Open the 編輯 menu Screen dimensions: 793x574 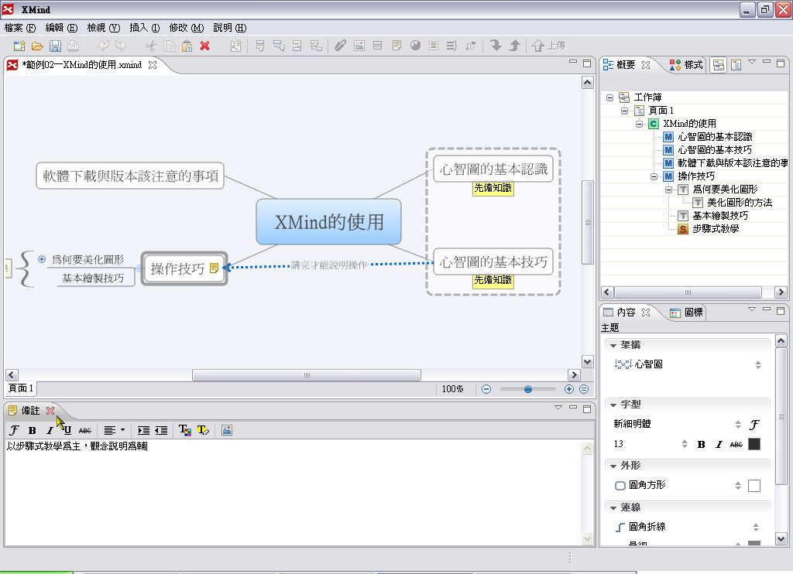[x=61, y=28]
